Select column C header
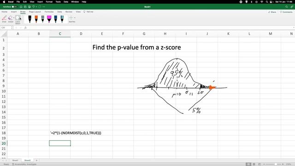This screenshot has height=166, width=295. coord(60,34)
